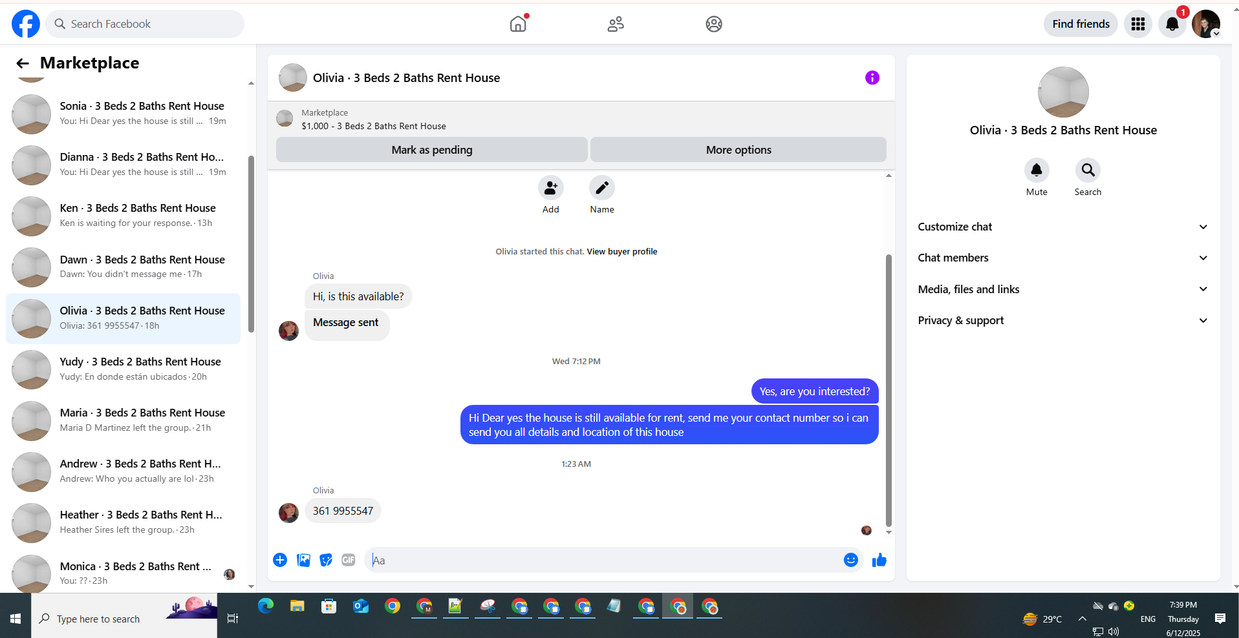This screenshot has height=638, width=1239.
Task: Click the message '361 9955547'
Action: pos(343,511)
